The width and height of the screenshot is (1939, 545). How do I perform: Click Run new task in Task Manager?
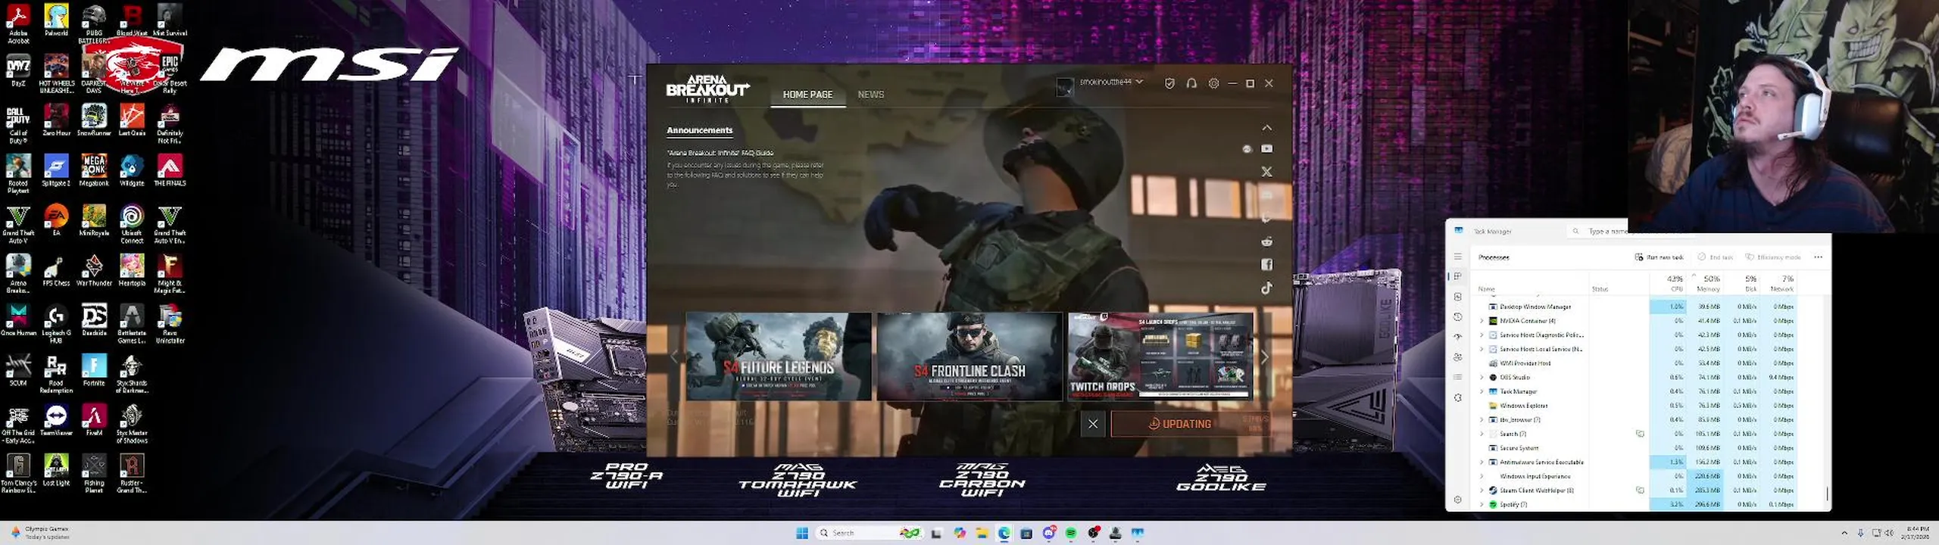pos(1659,257)
